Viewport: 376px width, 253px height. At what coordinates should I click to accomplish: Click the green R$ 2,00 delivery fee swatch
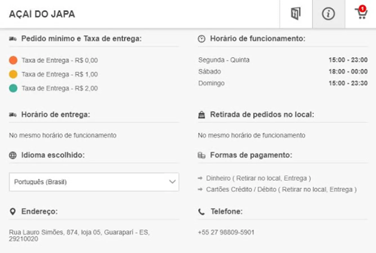pyautogui.click(x=13, y=88)
